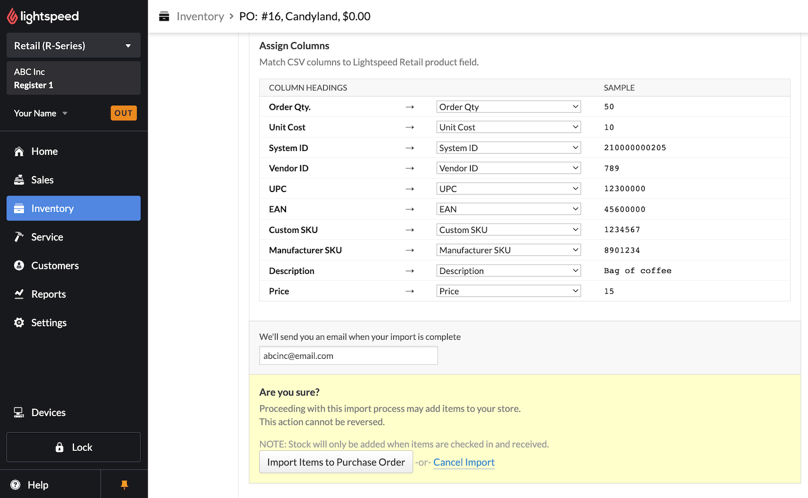Open Help from the sidebar bottom

coord(38,485)
